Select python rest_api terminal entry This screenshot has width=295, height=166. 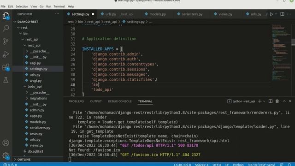(x=242, y=101)
